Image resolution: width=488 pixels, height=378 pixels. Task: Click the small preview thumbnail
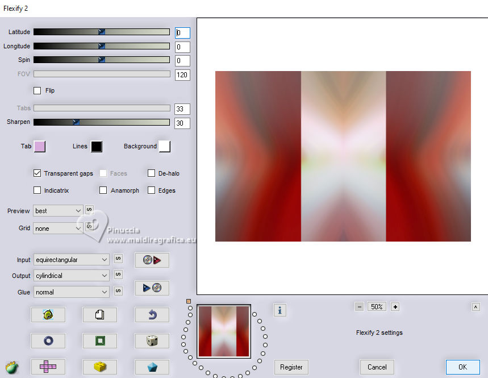click(224, 331)
